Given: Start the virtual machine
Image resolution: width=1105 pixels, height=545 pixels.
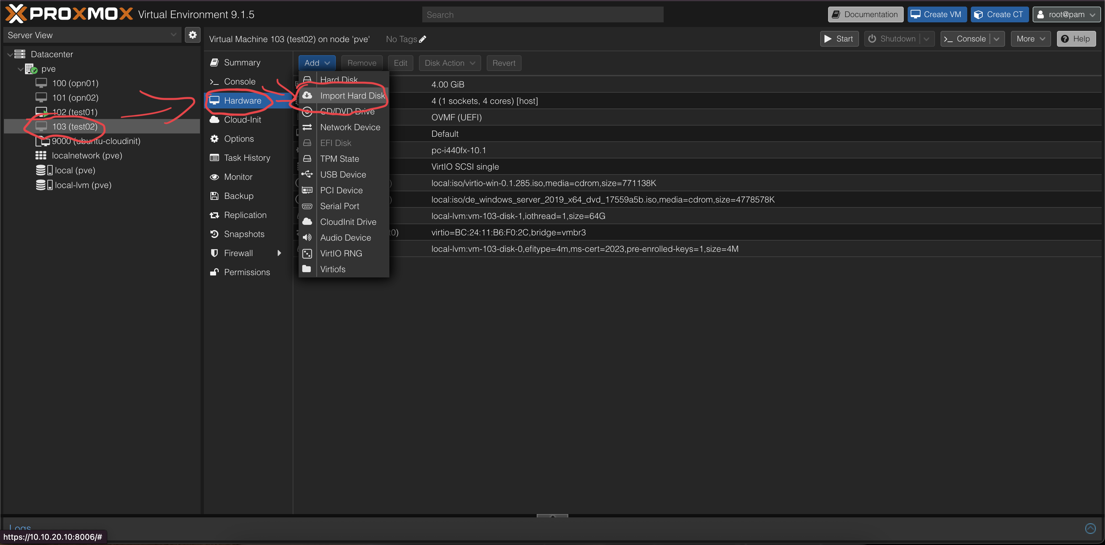Looking at the screenshot, I should click(x=840, y=38).
